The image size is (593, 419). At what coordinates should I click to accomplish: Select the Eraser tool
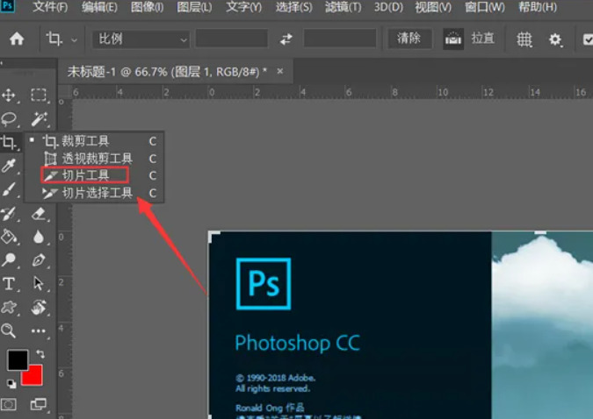point(39,214)
